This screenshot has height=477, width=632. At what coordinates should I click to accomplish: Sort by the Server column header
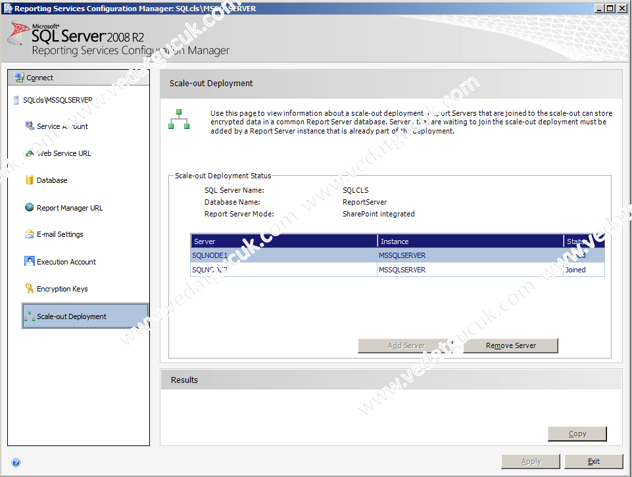coord(283,241)
